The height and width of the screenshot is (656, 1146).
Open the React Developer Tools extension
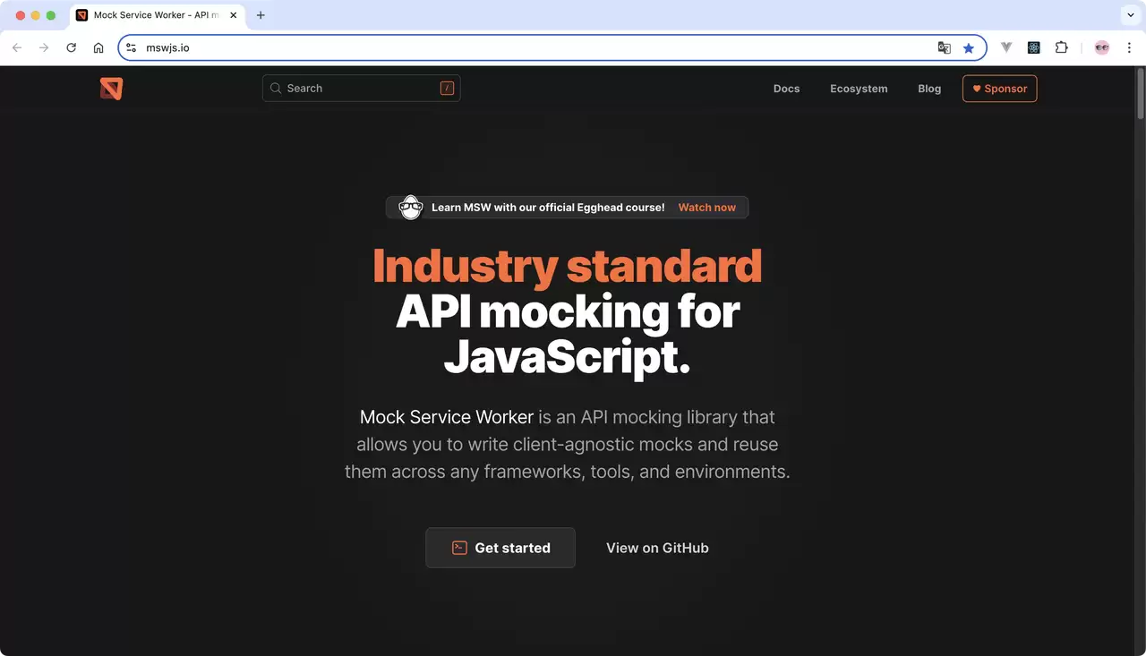(x=1034, y=48)
